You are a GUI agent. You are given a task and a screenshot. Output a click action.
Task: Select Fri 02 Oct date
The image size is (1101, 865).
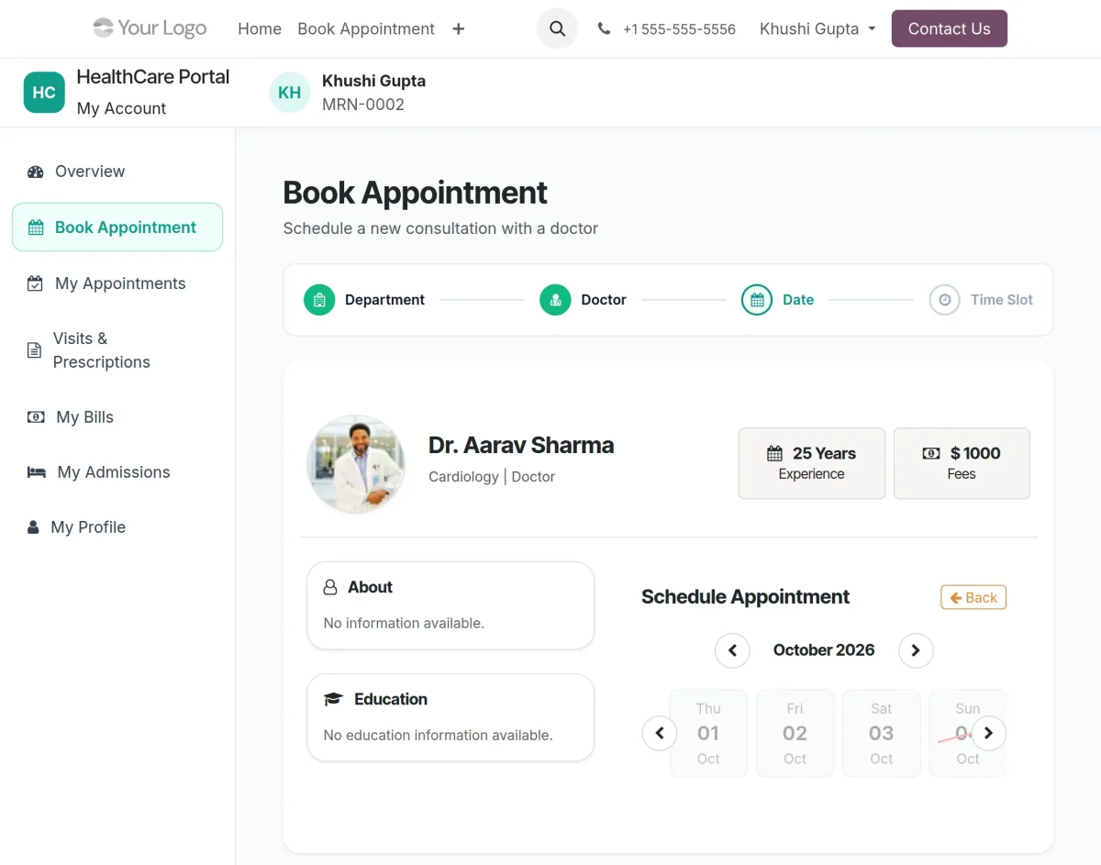click(795, 733)
